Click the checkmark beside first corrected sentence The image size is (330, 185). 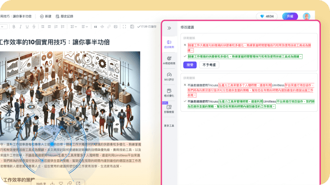coord(185,56)
